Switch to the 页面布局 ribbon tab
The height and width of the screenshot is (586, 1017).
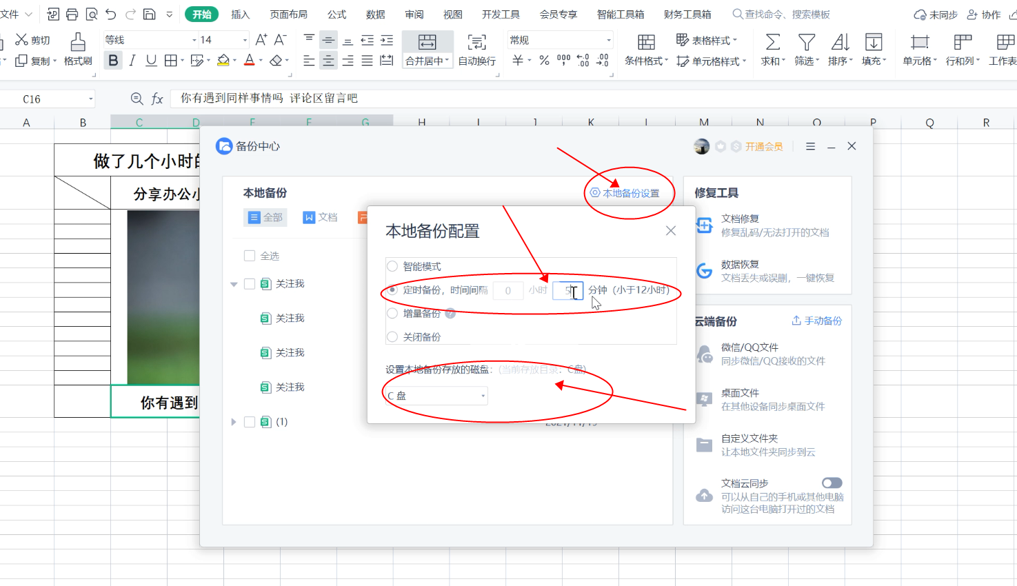(289, 14)
